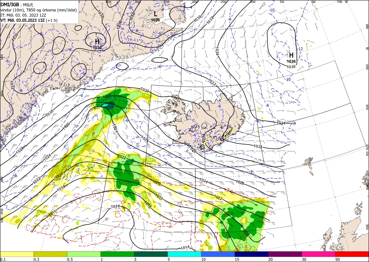Image resolution: width=369 pixels, height=262 pixels.
Task: Click the legend value "0.1"
Action: point(3,259)
